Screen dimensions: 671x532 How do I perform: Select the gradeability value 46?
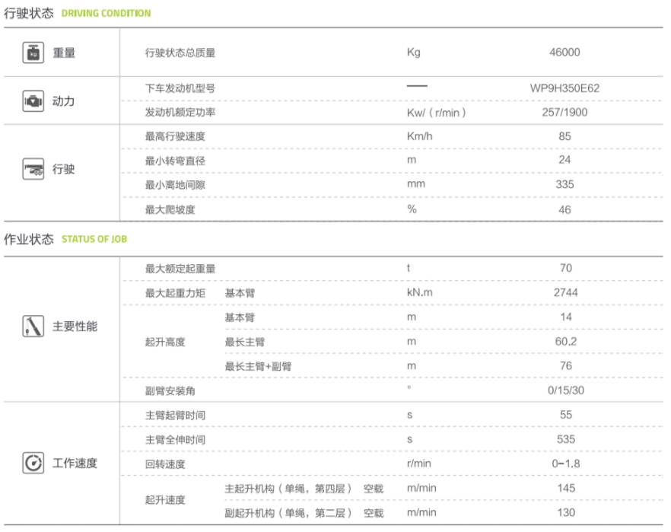point(564,210)
